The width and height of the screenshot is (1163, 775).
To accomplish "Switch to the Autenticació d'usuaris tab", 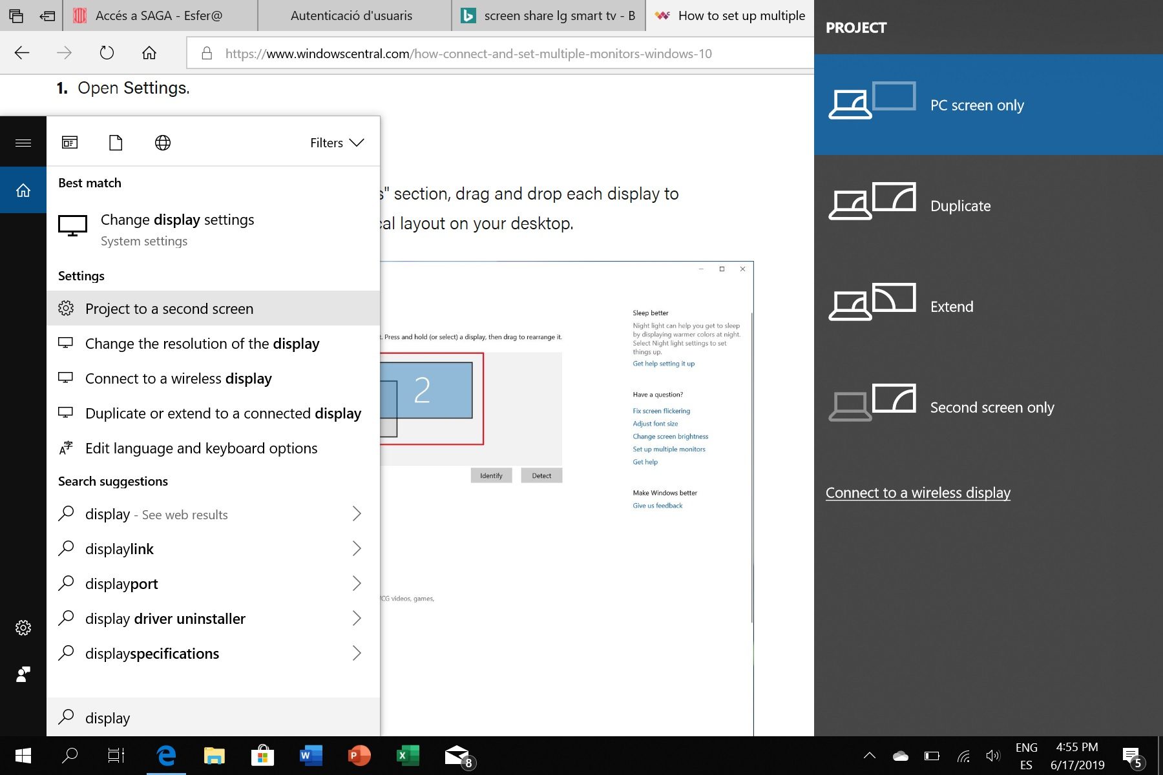I will [x=351, y=15].
